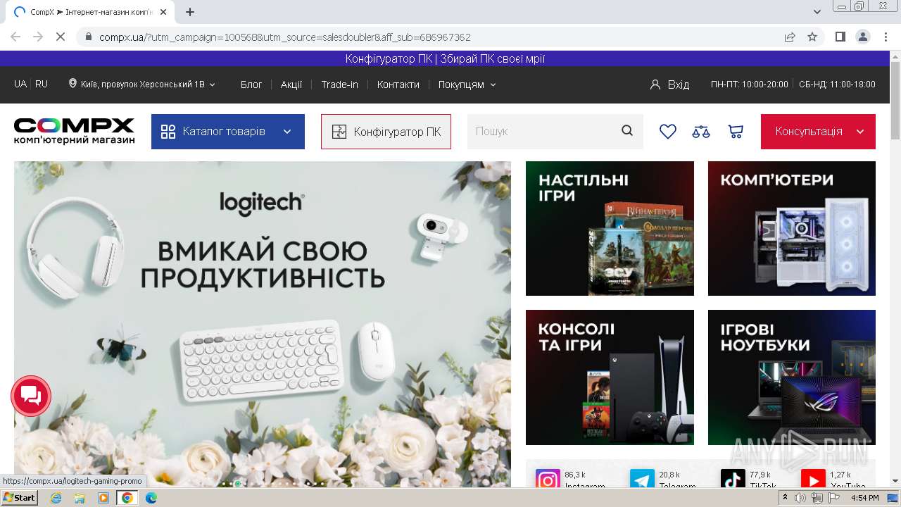901x507 pixels.
Task: Click the site lock icon
Action: point(88,37)
